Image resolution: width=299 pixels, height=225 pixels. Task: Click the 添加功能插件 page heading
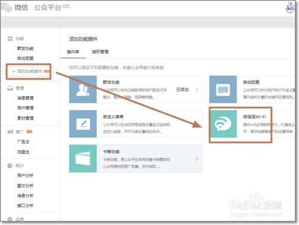(83, 39)
